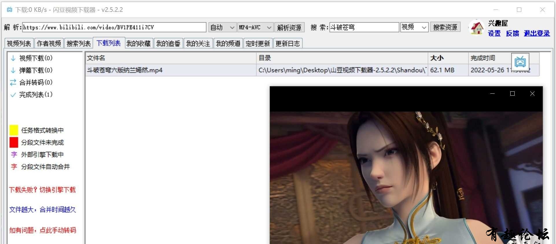This screenshot has height=244, width=556.
Task: Click the bilibili URL input field
Action: (114, 27)
